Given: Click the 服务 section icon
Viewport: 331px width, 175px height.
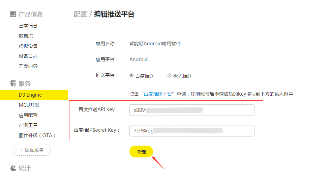Looking at the screenshot, I should coord(13,83).
